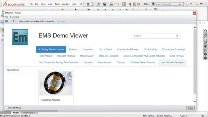208x117 pixels.
Task: Open the Magnetic Levitation category
Action: point(109,56)
